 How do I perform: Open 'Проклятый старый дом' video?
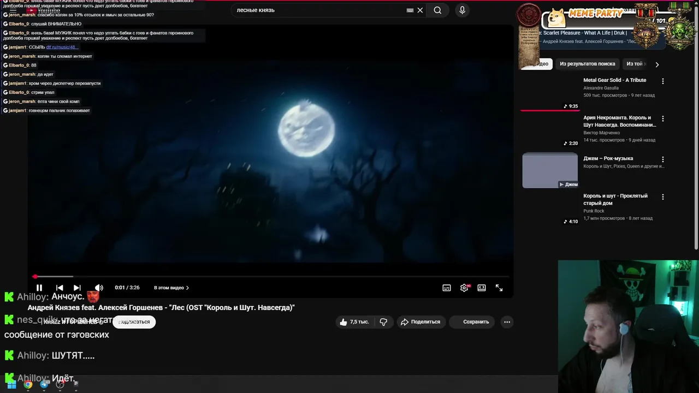click(x=615, y=199)
